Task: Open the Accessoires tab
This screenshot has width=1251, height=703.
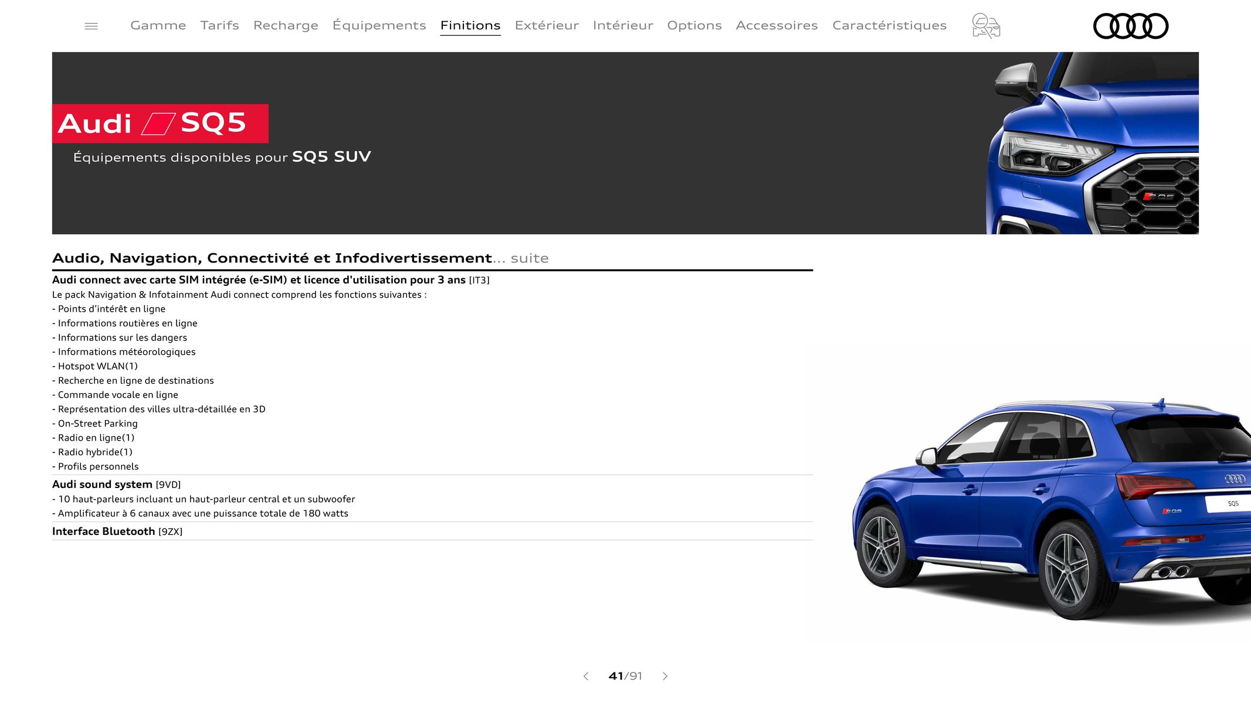Action: [x=777, y=25]
